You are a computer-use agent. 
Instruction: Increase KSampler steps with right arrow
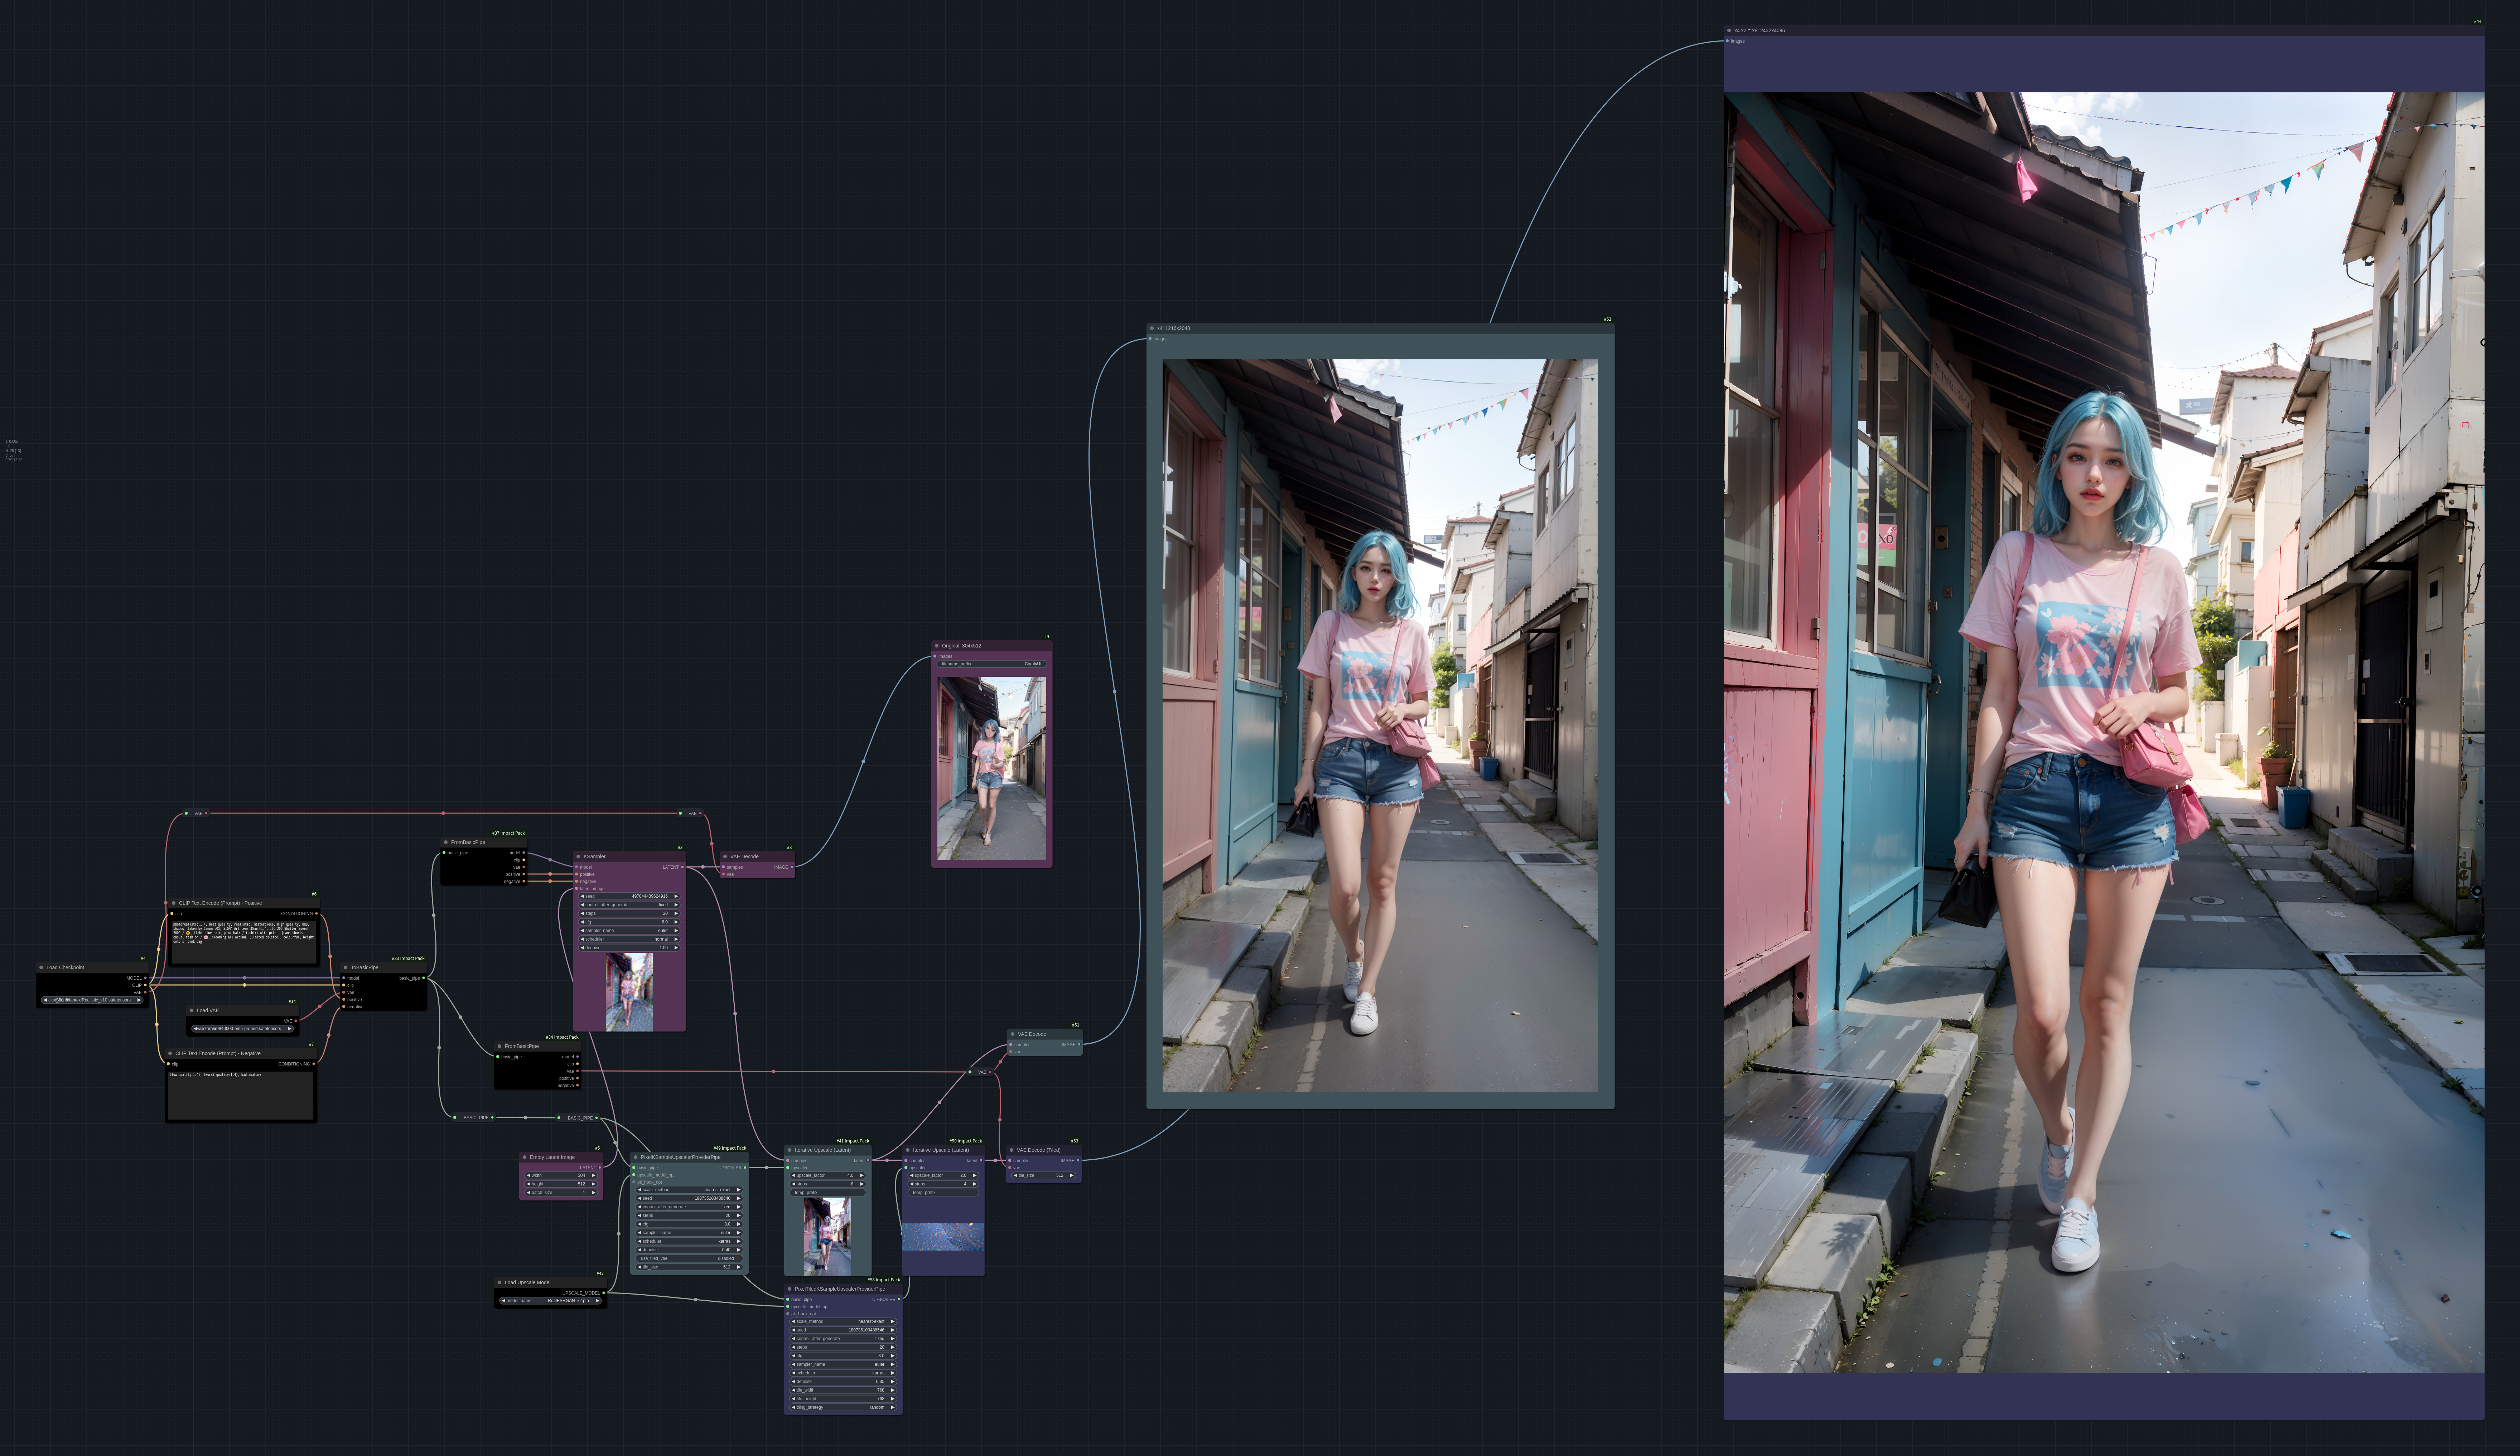[x=676, y=913]
